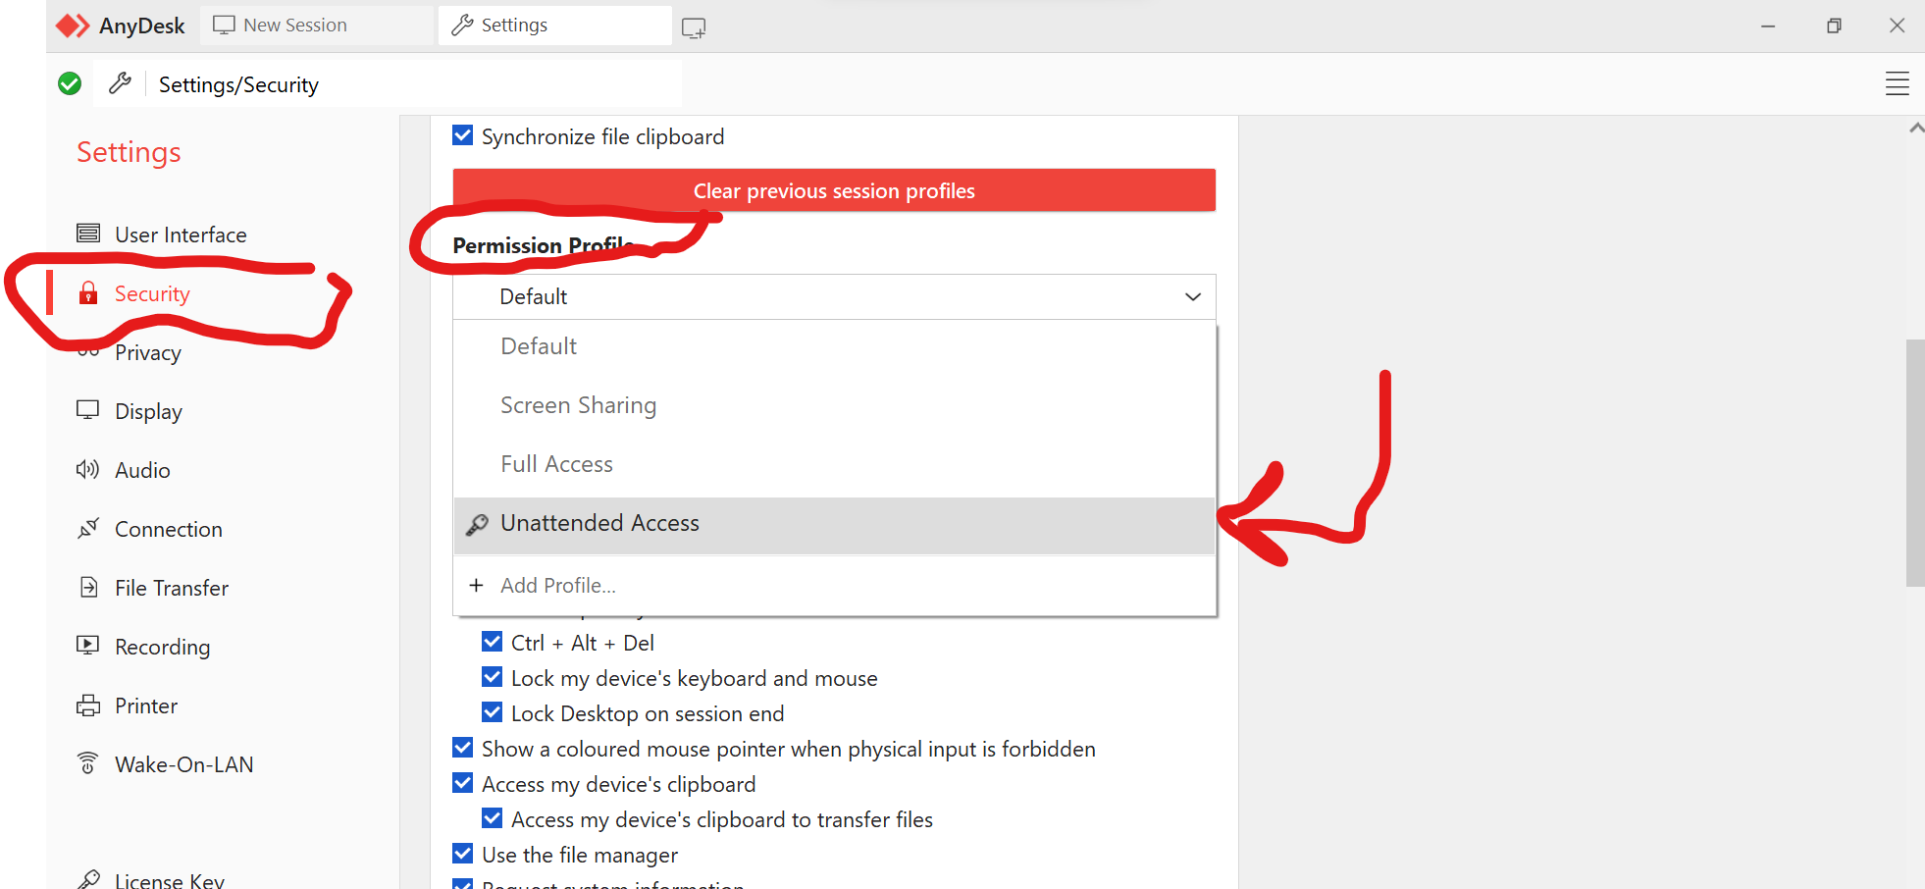Click the Connection plug icon
The image size is (1925, 889).
click(x=88, y=528)
